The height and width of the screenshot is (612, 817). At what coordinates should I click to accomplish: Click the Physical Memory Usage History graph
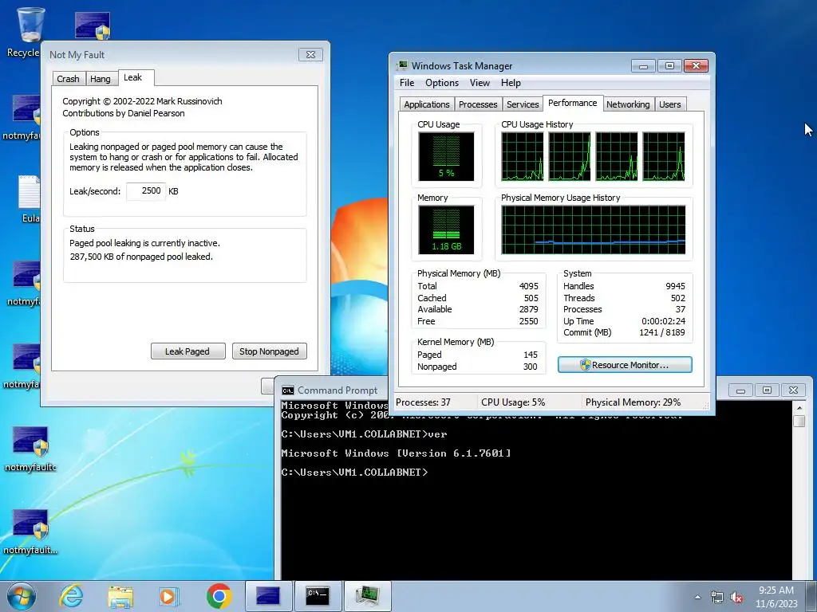[594, 229]
